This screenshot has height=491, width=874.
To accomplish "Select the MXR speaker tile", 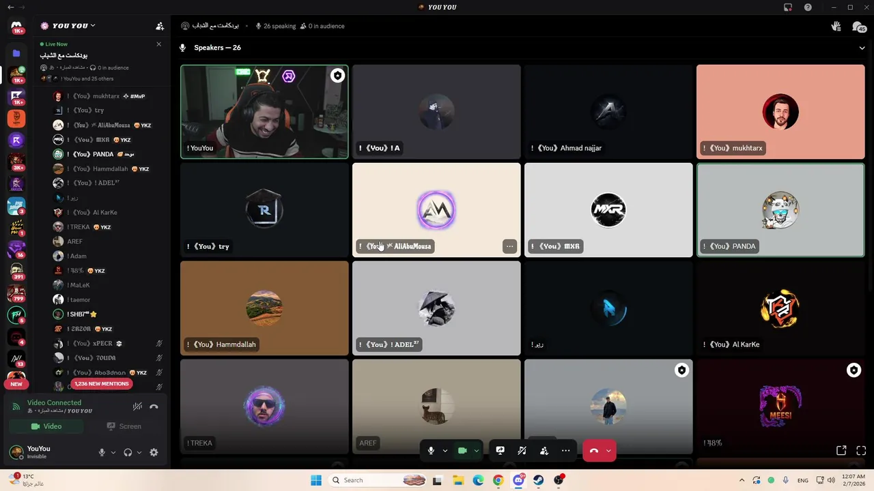I will coord(608,210).
